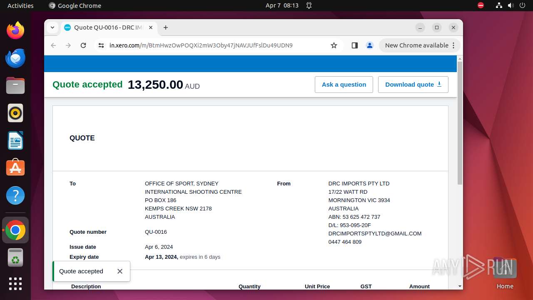The height and width of the screenshot is (300, 533).
Task: Click the issue date Apr 6, 2024
Action: (x=159, y=247)
